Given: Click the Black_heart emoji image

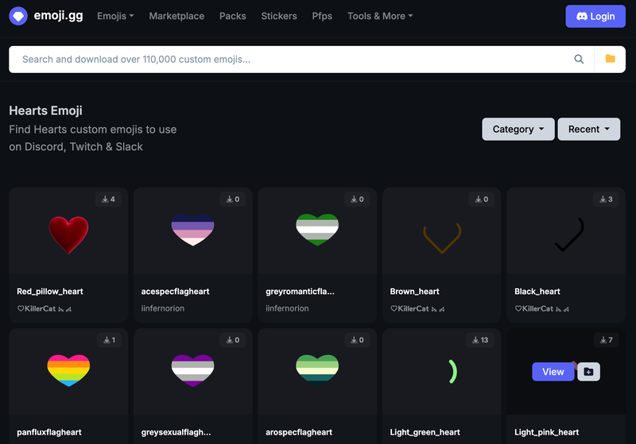Looking at the screenshot, I should (x=569, y=234).
